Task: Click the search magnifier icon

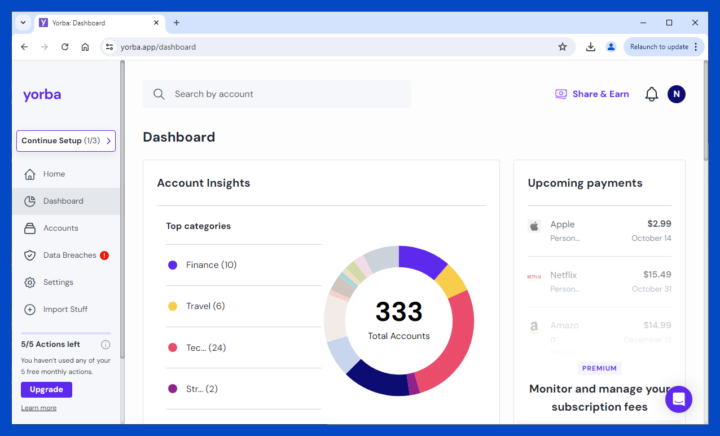Action: (x=159, y=94)
